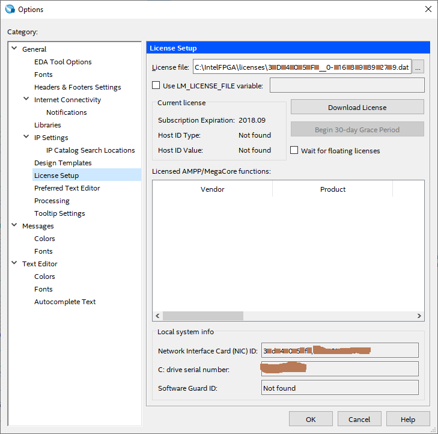Collapse the General category
This screenshot has width=438, height=434.
(x=14, y=48)
